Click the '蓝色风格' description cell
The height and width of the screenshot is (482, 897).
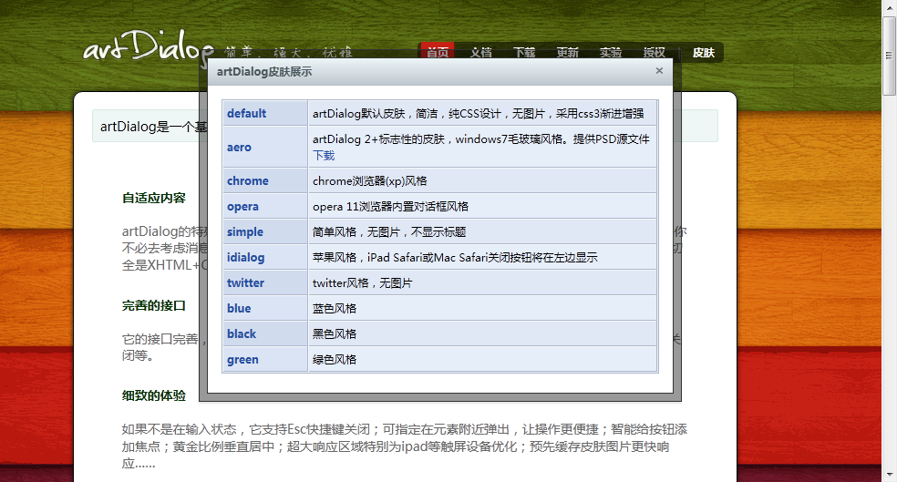pos(483,308)
